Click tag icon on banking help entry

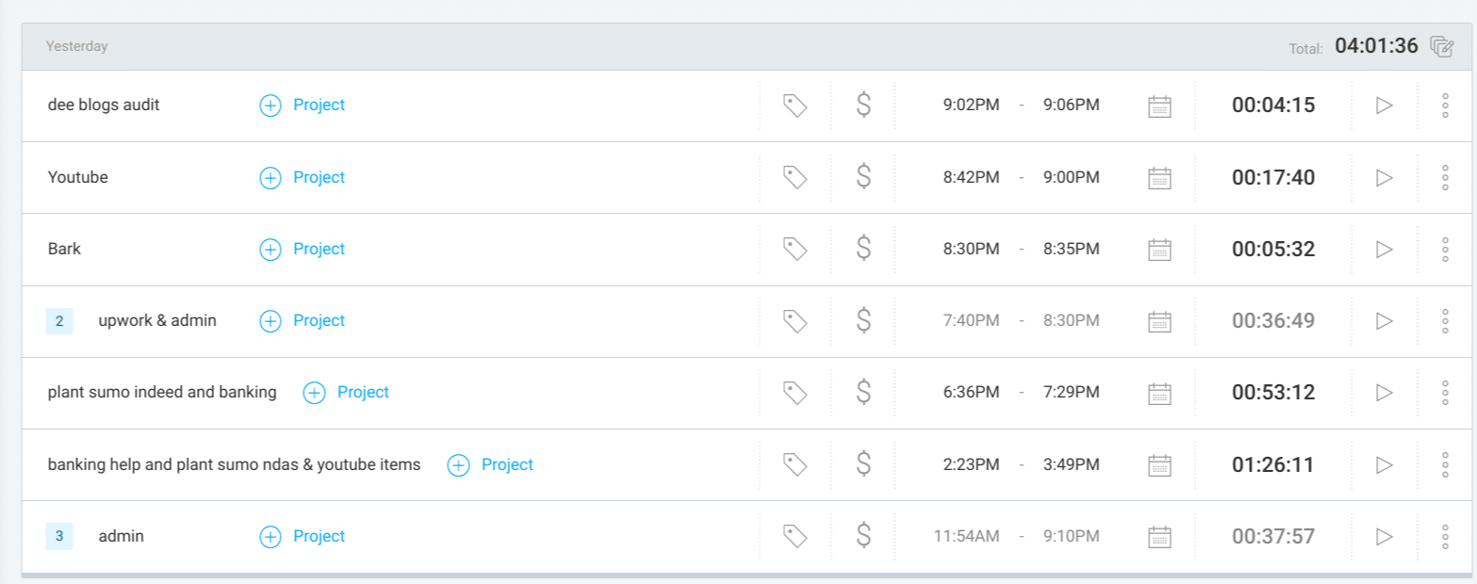(796, 464)
